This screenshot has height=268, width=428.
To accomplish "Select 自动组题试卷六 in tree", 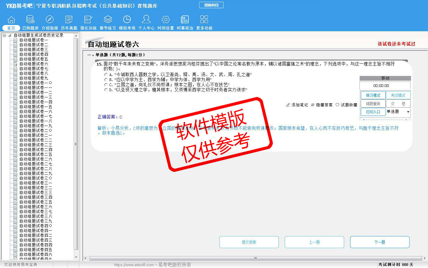I will coord(34,64).
